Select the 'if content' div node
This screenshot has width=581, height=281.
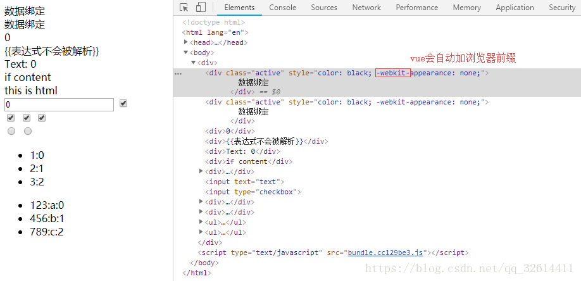[x=249, y=161]
